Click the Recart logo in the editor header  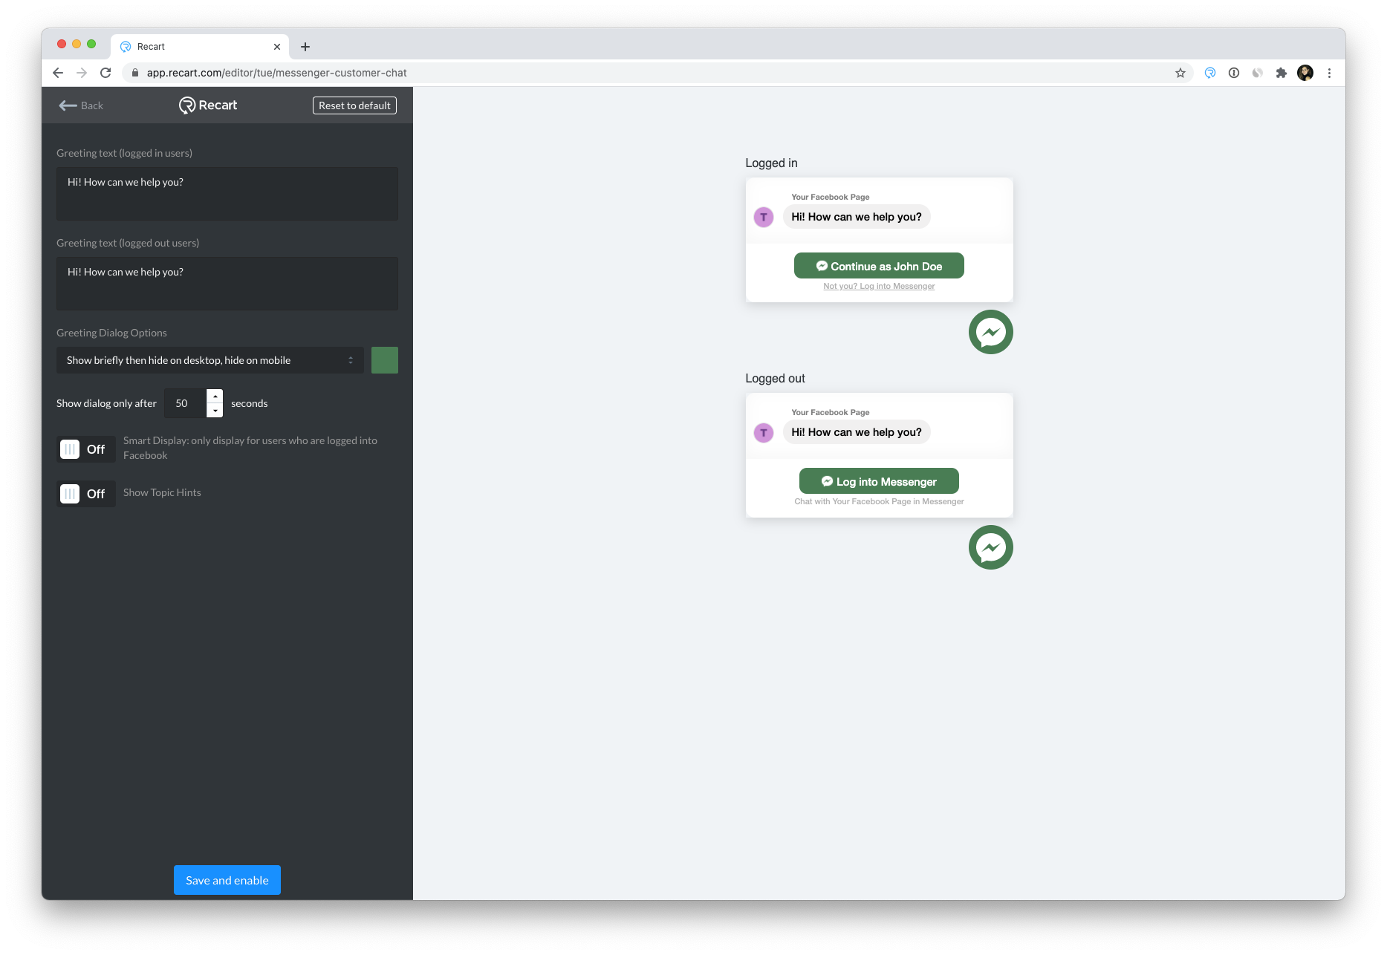point(208,105)
